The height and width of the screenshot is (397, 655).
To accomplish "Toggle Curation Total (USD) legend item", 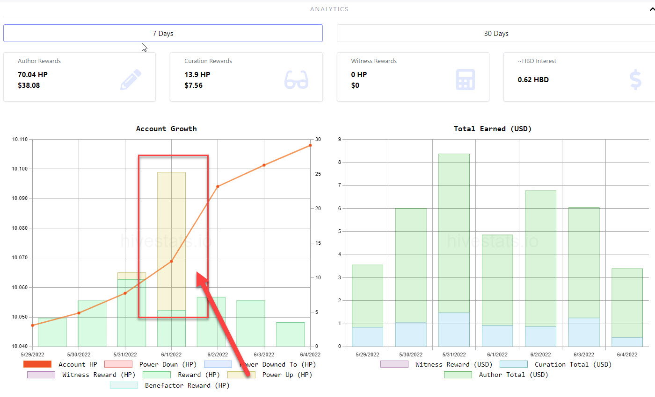I will 556,364.
